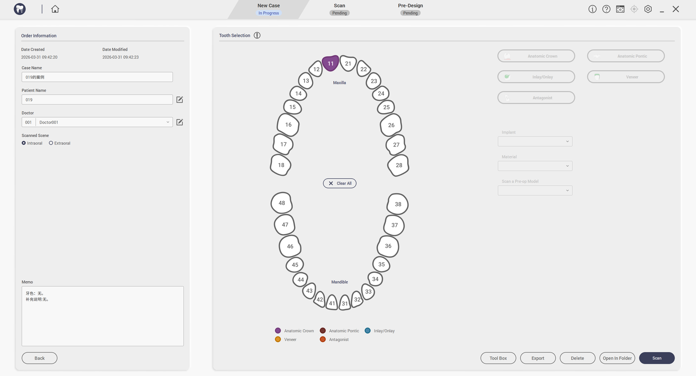Switch to the Pre-Design tab
Screen dimensions: 696x376
[x=410, y=9]
